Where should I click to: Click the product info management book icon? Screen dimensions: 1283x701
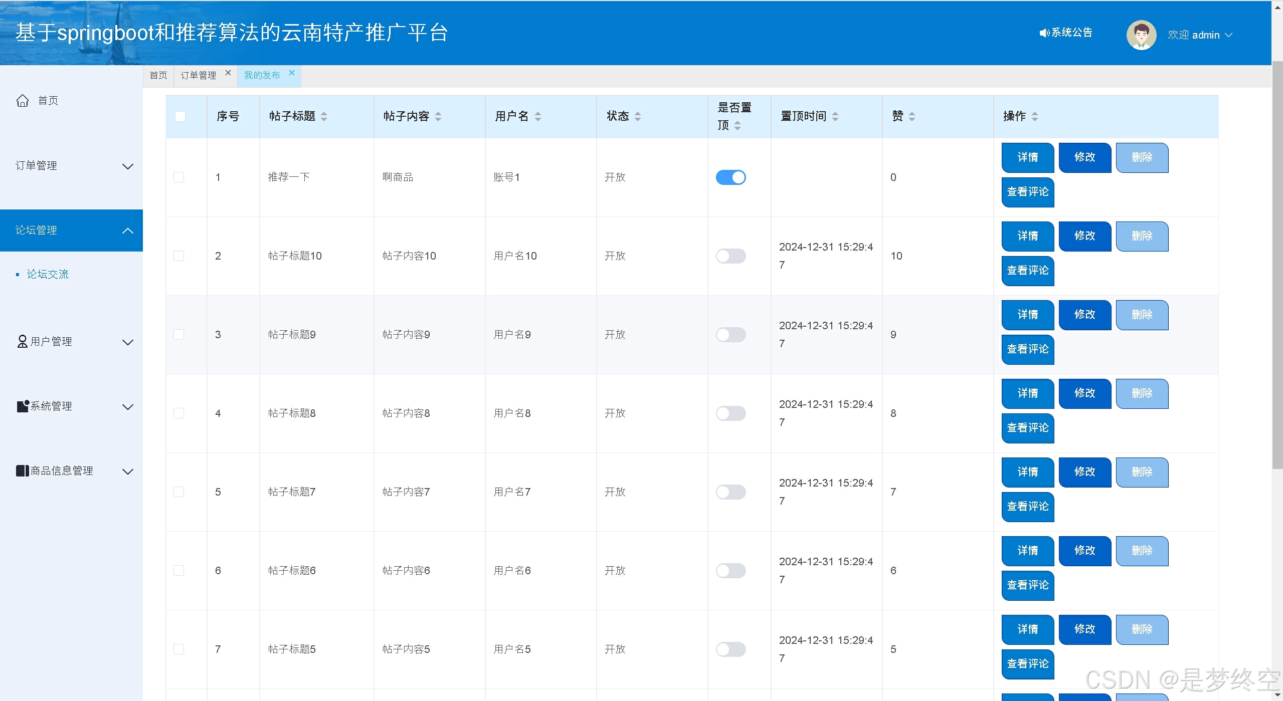(x=23, y=471)
